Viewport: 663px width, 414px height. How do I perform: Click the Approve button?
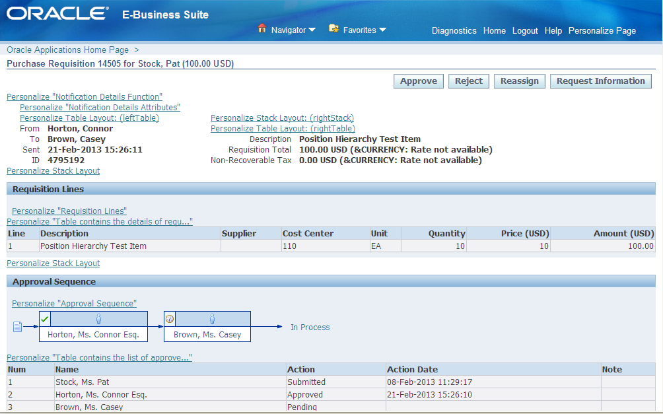pyautogui.click(x=419, y=81)
